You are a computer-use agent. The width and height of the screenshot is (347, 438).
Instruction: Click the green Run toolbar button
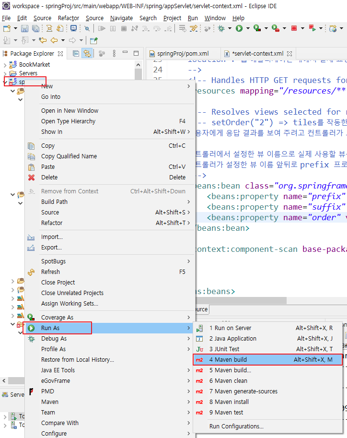coord(239,28)
